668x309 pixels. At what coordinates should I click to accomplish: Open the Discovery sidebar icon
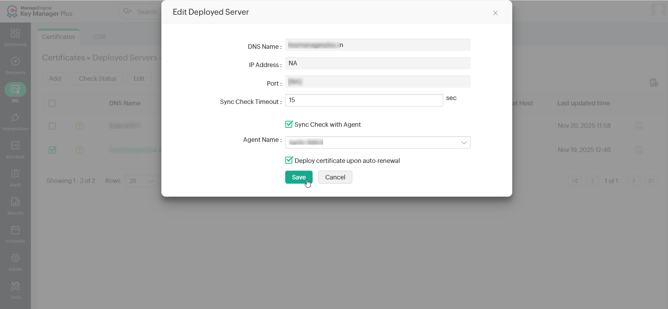[x=15, y=61]
